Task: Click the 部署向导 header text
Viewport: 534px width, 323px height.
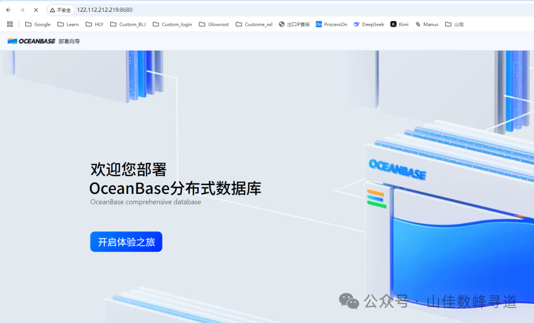Action: click(x=69, y=41)
